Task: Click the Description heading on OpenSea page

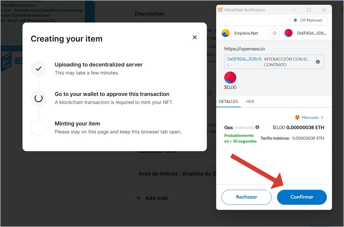Action: (149, 14)
